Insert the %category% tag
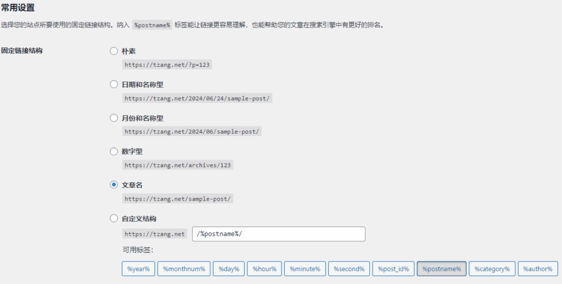Screen dimensions: 562x284 (x=492, y=269)
